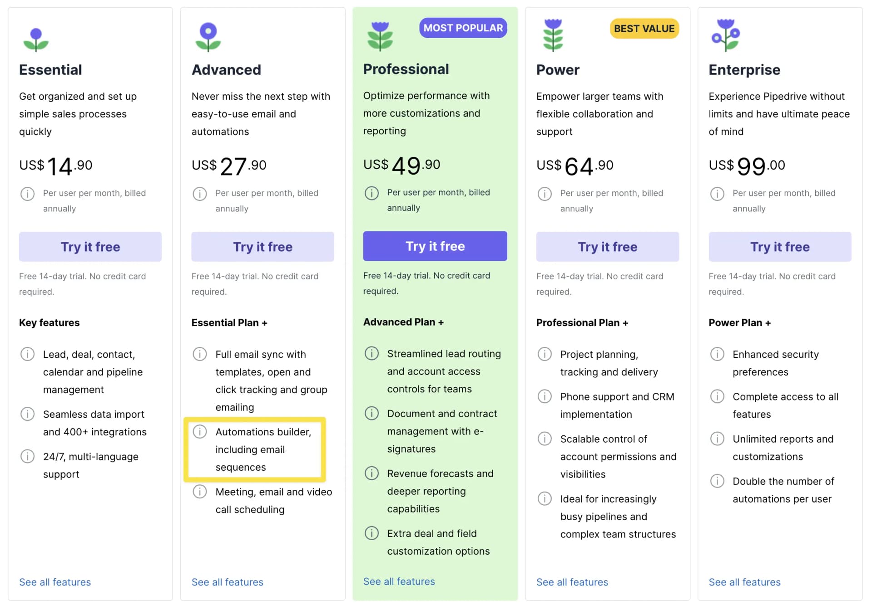
Task: Open info for Project planning, tracking and delivery
Action: [545, 354]
